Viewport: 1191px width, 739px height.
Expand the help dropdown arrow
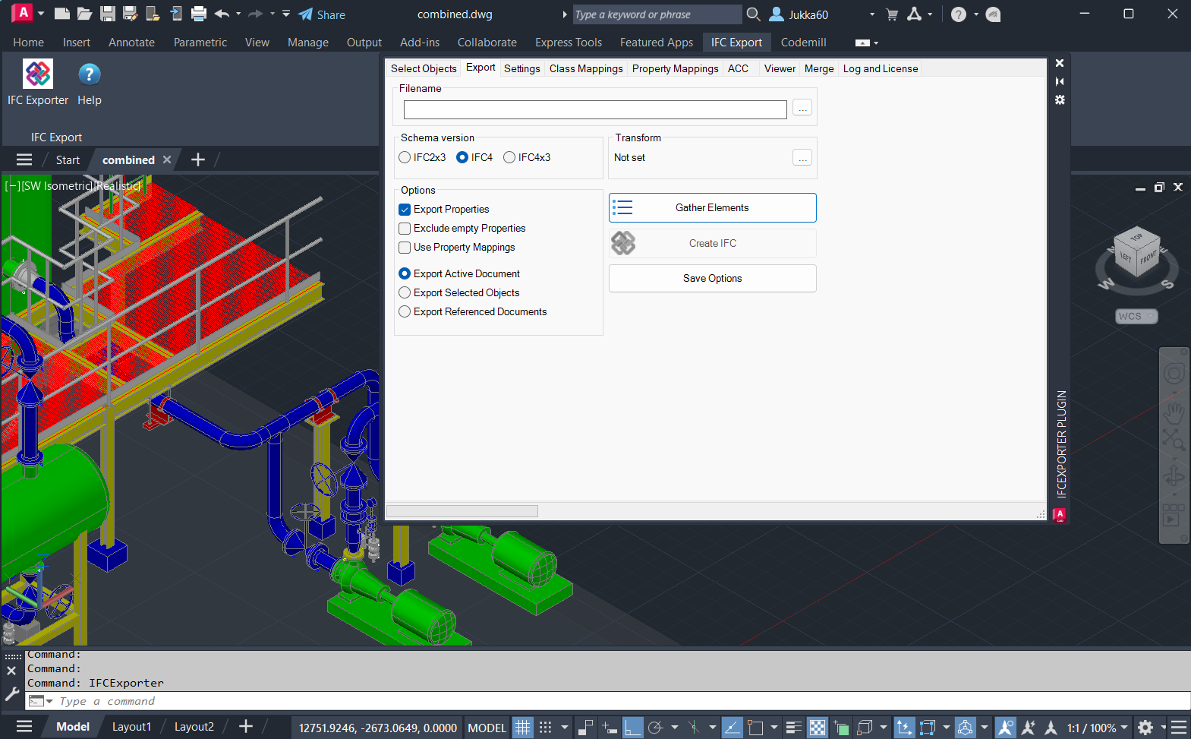pyautogui.click(x=976, y=14)
